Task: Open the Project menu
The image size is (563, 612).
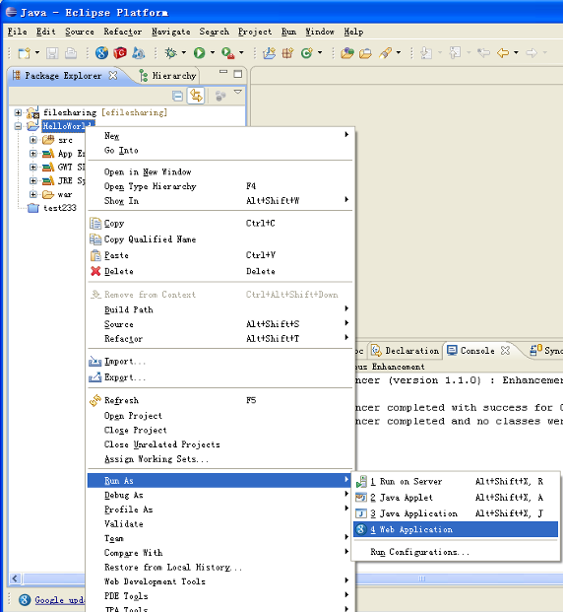Action: [255, 32]
